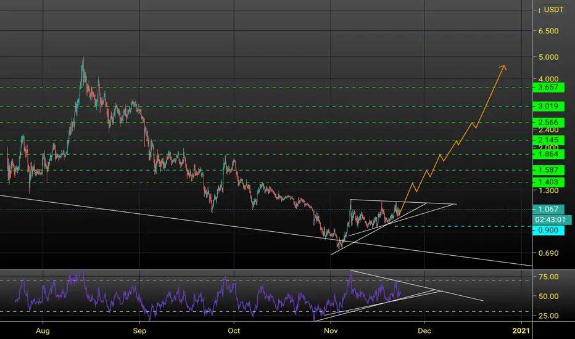
Task: Click the 0.690 price axis value
Action: [548, 253]
